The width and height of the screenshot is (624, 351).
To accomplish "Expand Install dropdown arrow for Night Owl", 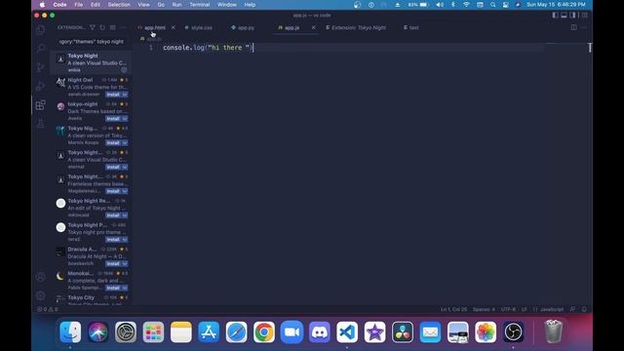I will (x=125, y=95).
